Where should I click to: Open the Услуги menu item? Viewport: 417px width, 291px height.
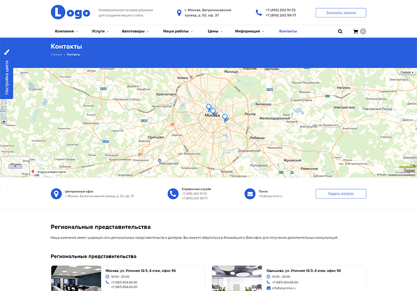pyautogui.click(x=100, y=32)
